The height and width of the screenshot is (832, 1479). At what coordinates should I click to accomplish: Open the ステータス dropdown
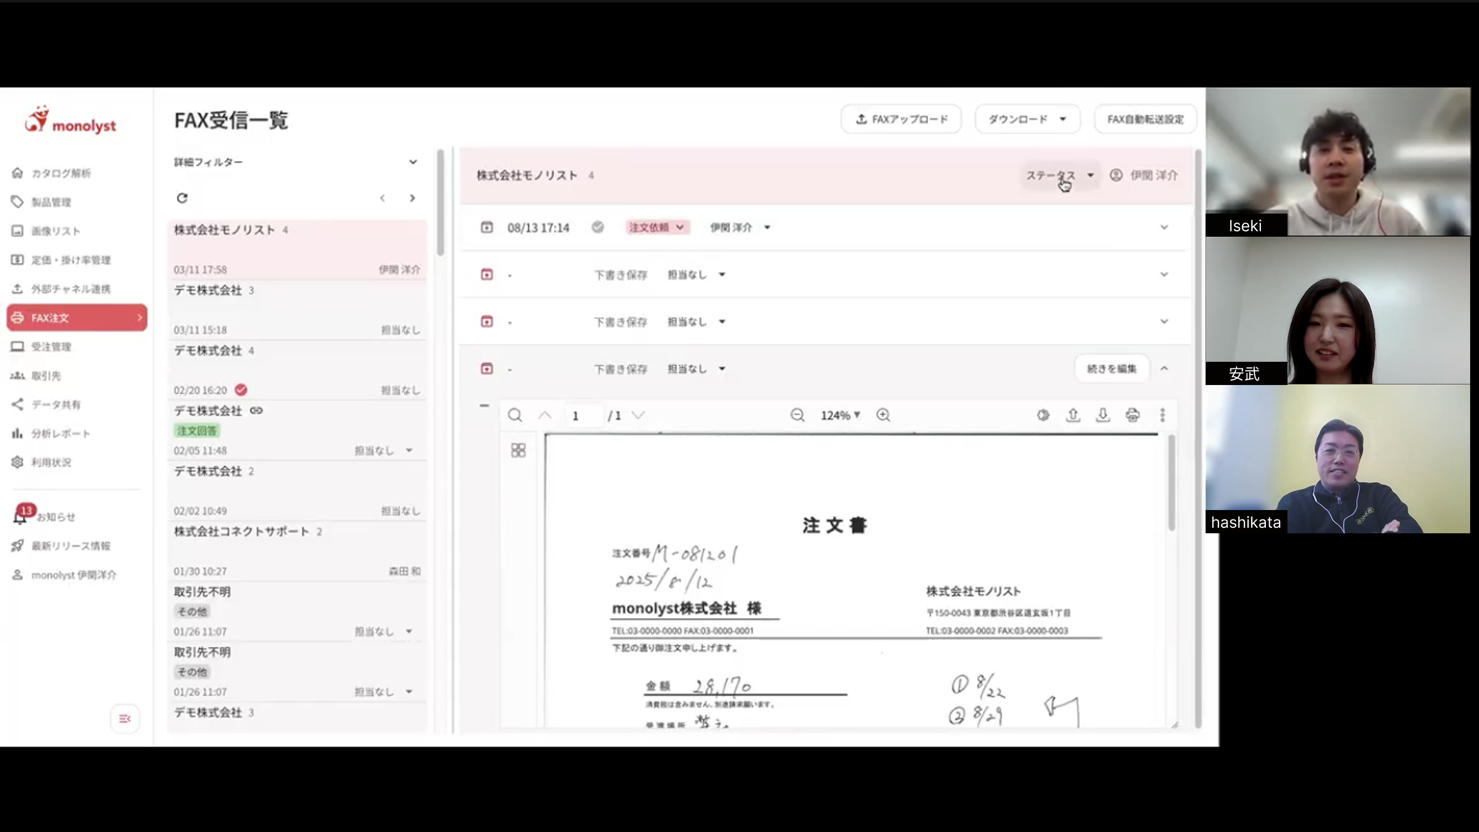coord(1059,175)
